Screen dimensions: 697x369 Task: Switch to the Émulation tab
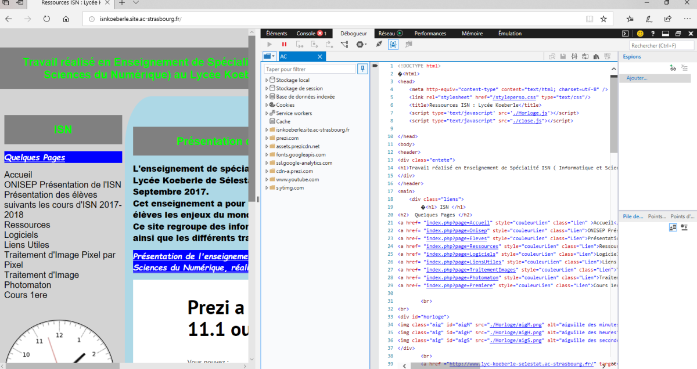click(x=510, y=34)
